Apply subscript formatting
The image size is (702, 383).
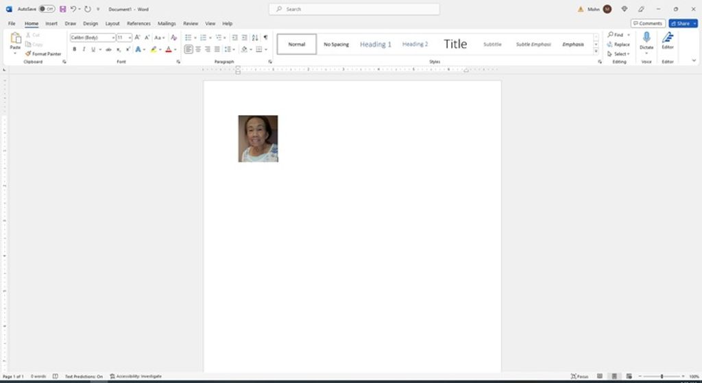(119, 49)
